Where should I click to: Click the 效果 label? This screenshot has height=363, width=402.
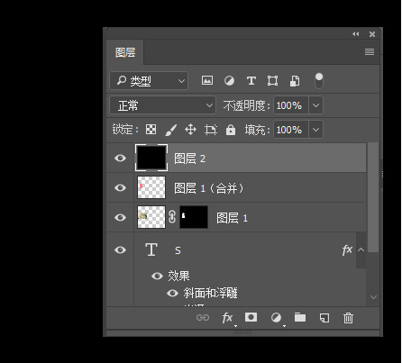click(x=178, y=276)
